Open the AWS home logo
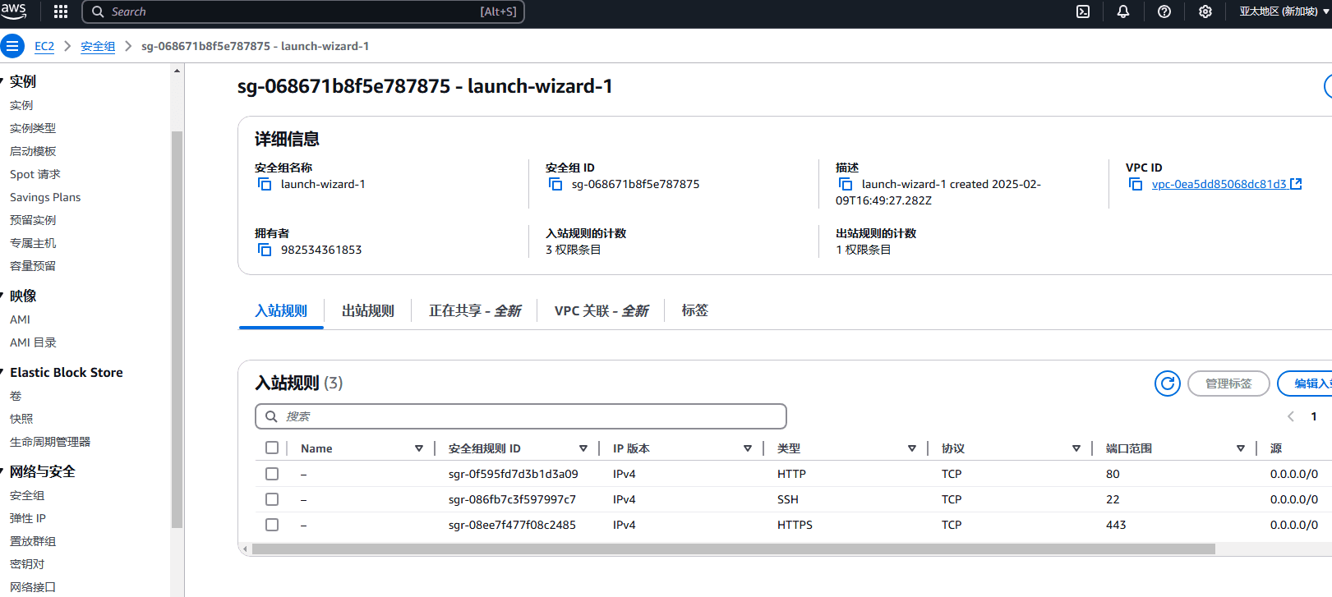This screenshot has height=597, width=1332. [14, 11]
